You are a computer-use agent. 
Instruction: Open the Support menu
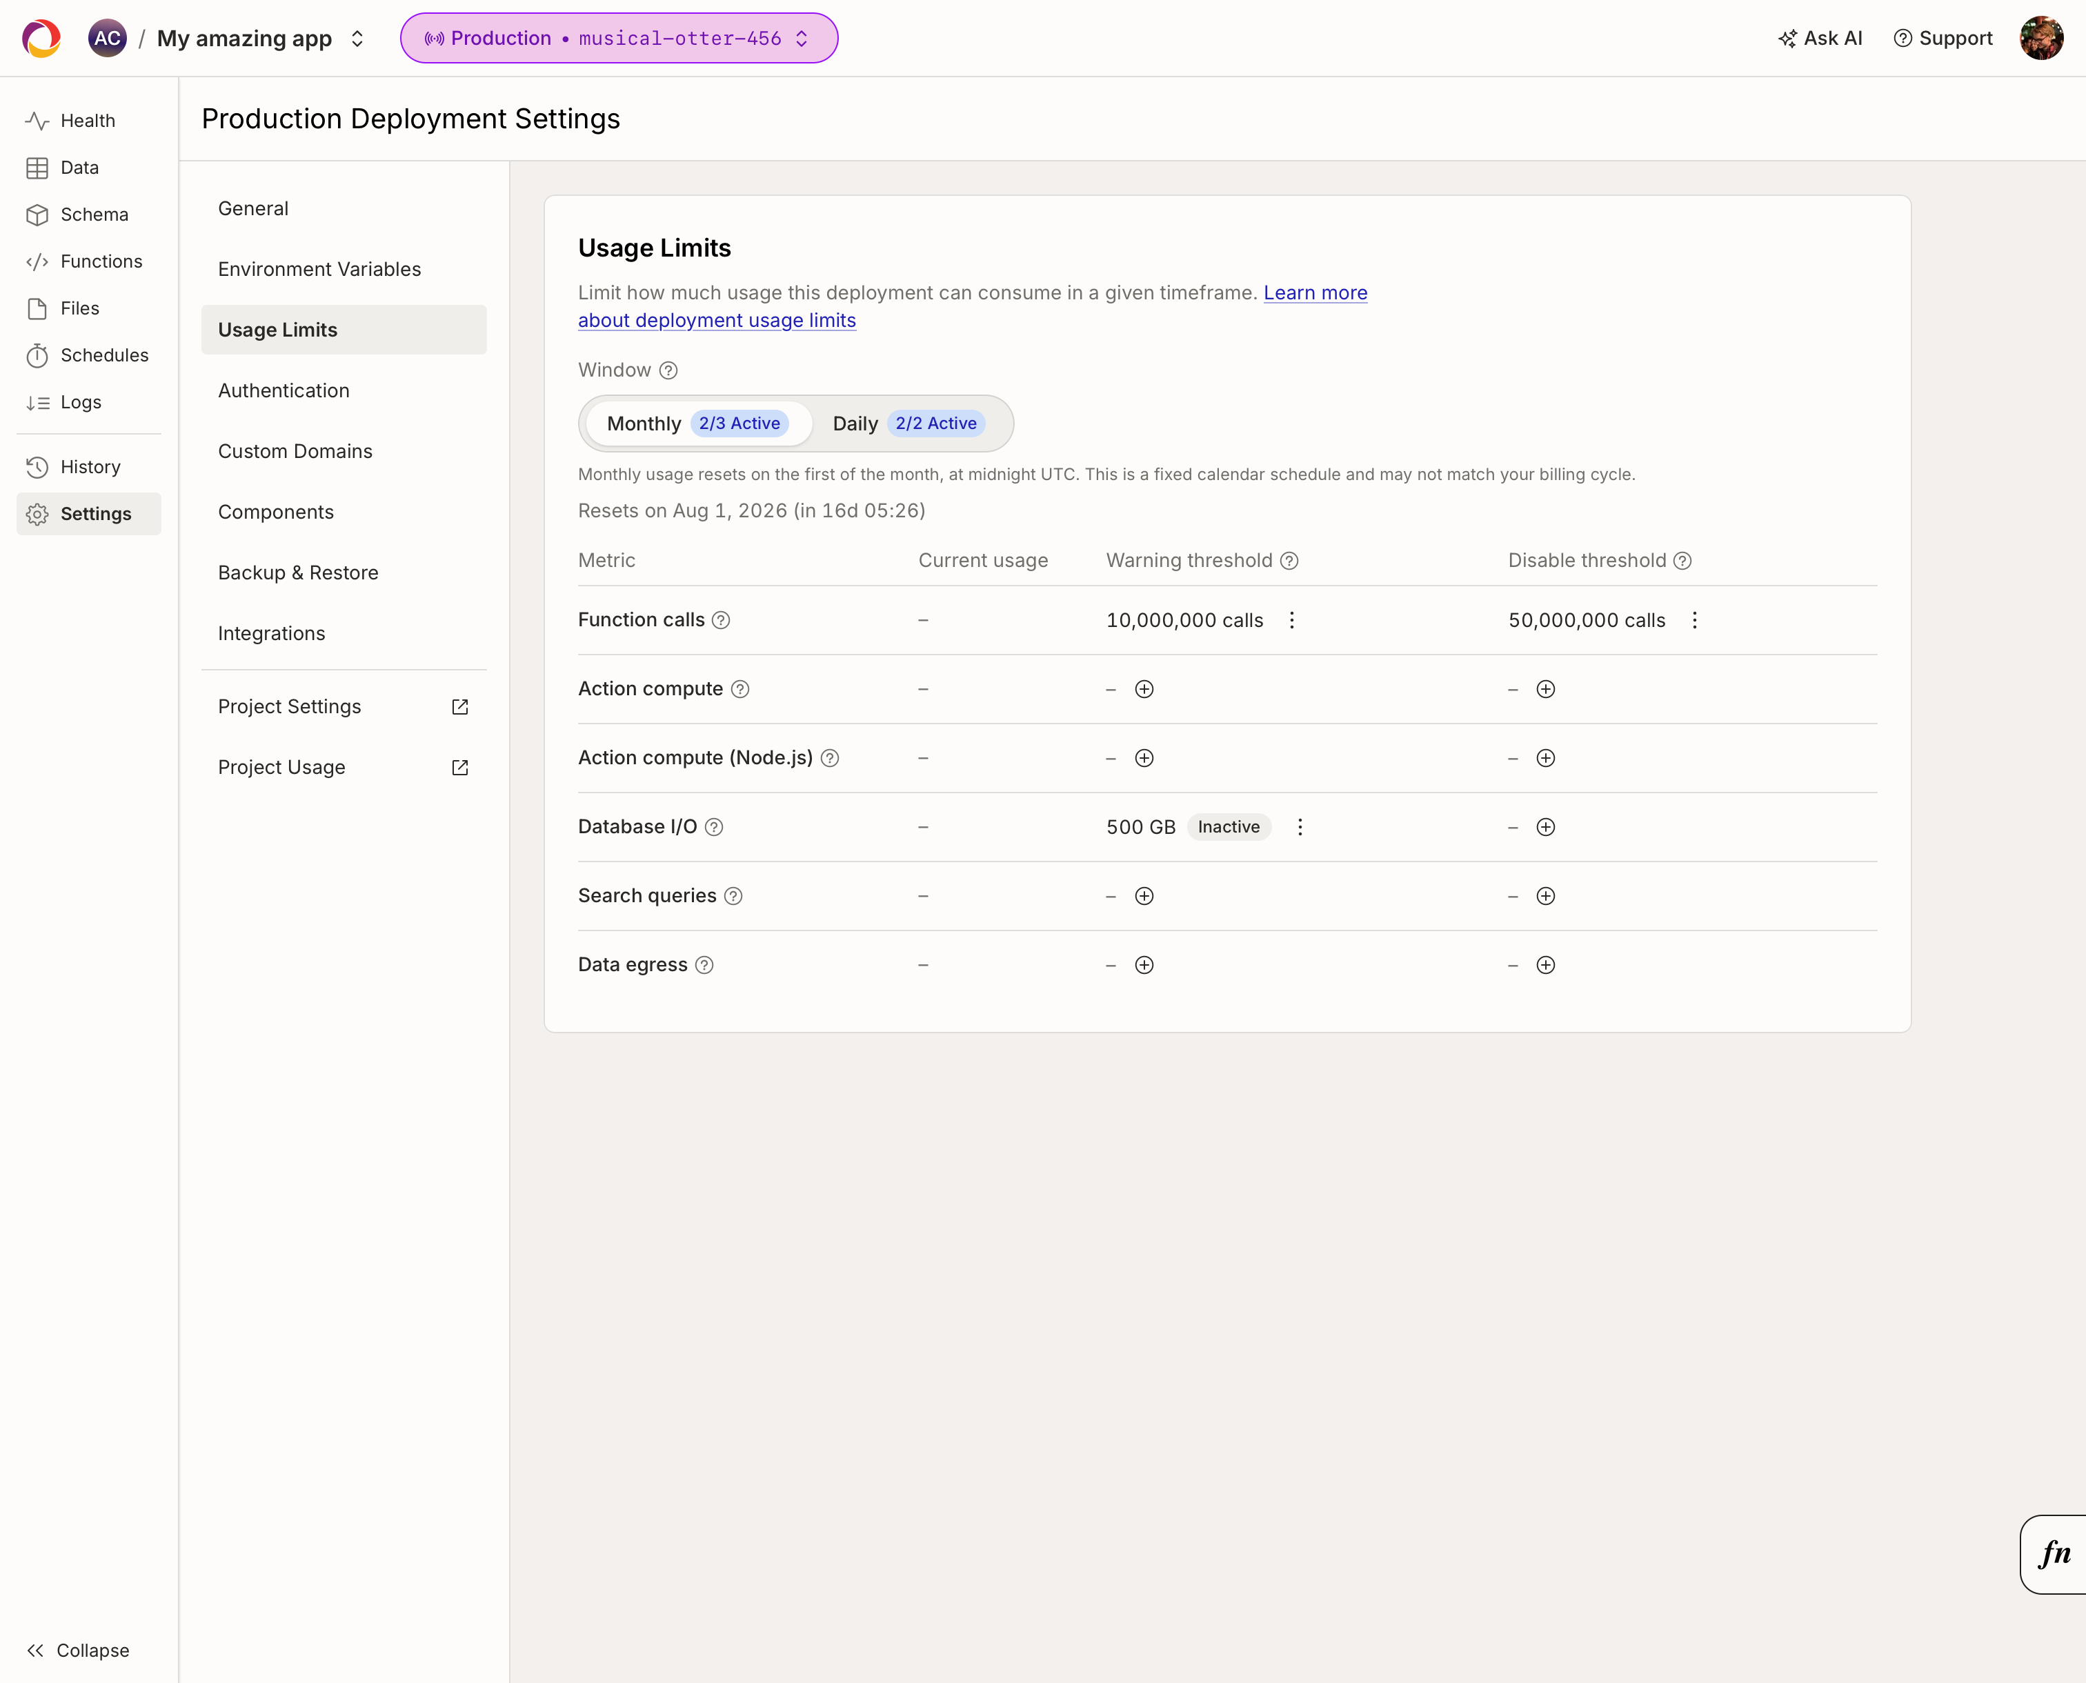(1943, 38)
